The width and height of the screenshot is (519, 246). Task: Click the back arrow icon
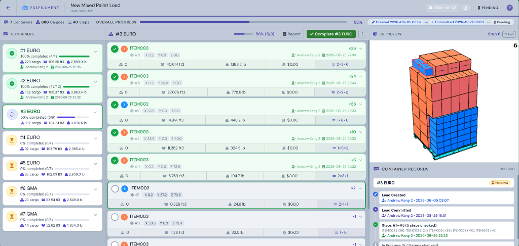click(8, 8)
